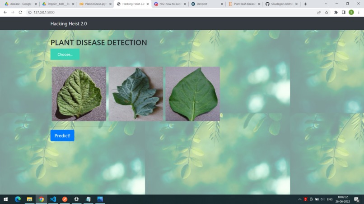Viewport: 364px width, 204px height.
Task: Open the orange Postman taskbar icon
Action: [65, 199]
